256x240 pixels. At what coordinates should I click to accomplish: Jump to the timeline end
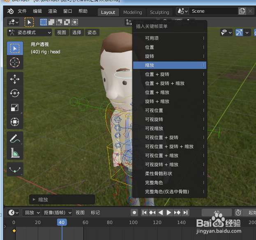point(185,213)
